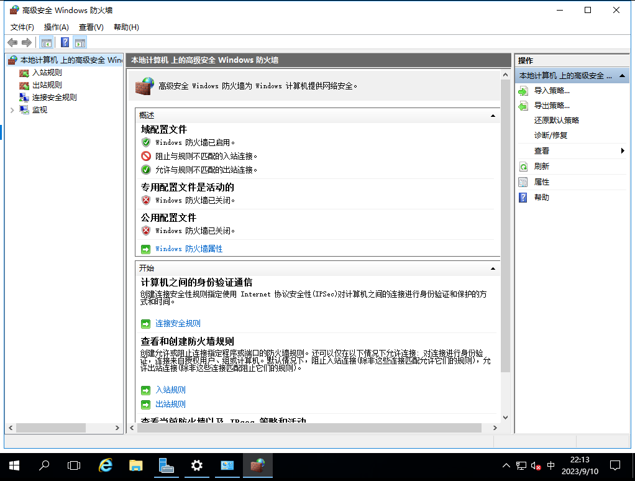The width and height of the screenshot is (635, 481).
Task: Select 连接安全规则 in the left tree
Action: 54,98
